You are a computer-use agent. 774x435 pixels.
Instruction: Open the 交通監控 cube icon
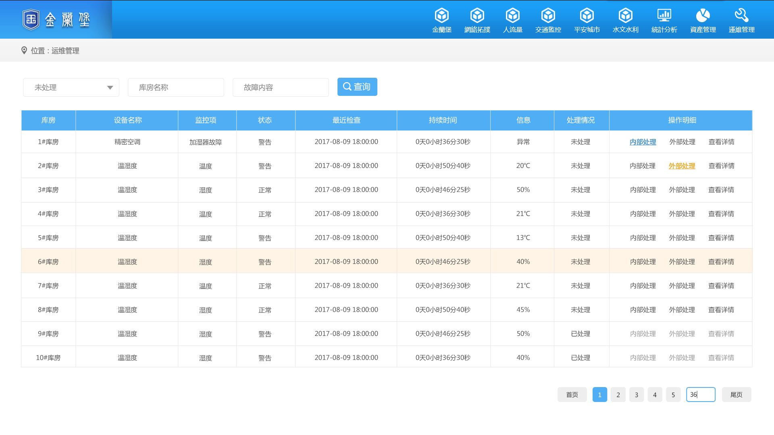click(x=548, y=15)
